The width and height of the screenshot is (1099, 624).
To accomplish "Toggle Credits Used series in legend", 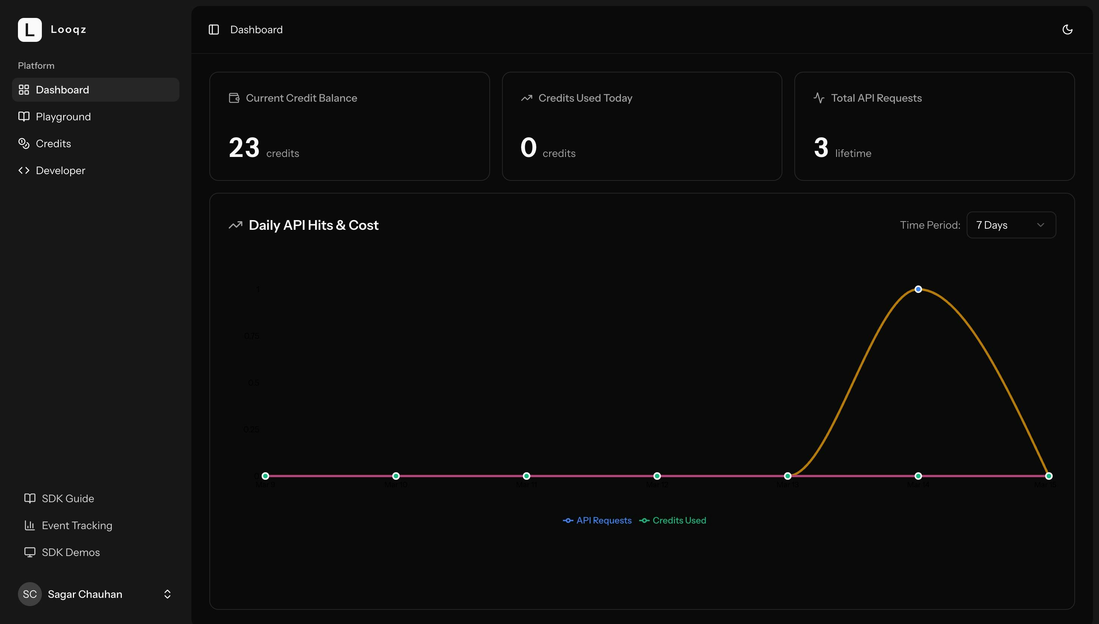I will click(673, 520).
